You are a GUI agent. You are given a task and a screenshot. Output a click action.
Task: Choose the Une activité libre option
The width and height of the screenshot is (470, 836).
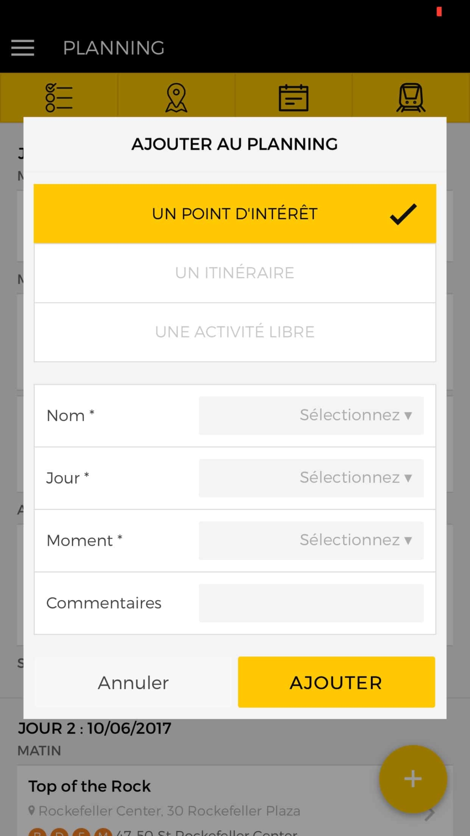pyautogui.click(x=235, y=332)
